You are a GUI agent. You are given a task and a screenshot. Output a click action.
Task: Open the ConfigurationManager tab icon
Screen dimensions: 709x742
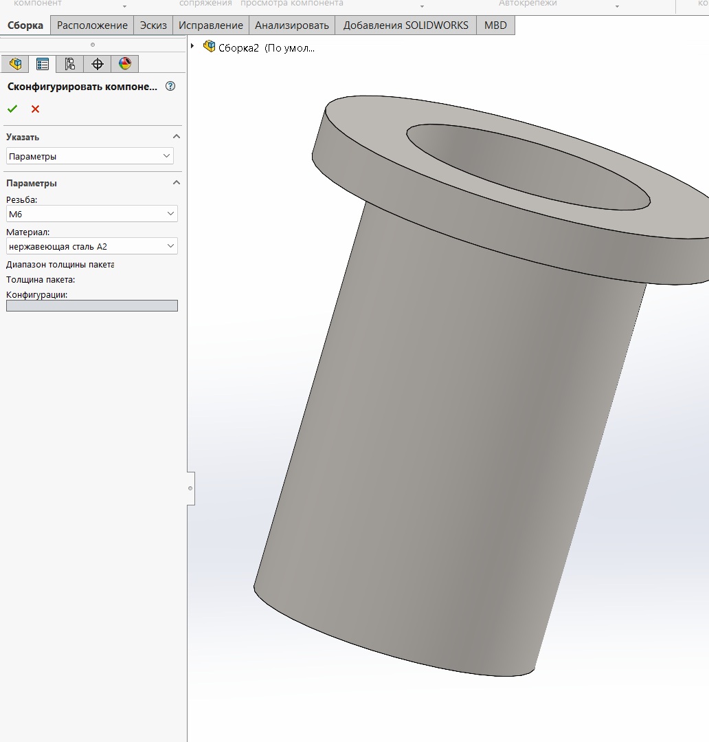(70, 64)
